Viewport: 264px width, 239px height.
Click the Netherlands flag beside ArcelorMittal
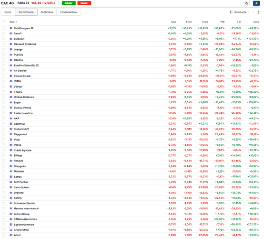click(x=11, y=230)
